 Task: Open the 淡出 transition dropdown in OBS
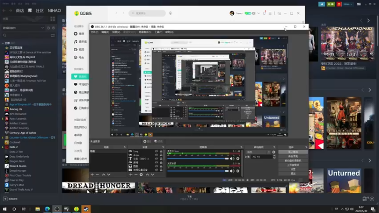click(x=258, y=152)
